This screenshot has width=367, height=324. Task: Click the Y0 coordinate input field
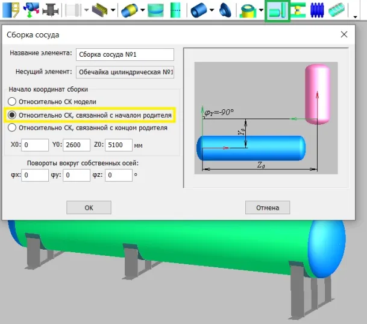(x=81, y=145)
